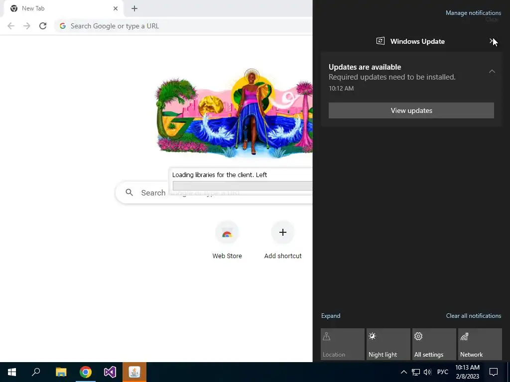Image resolution: width=510 pixels, height=382 pixels.
Task: Toggle the Night light quick action
Action: pyautogui.click(x=388, y=344)
